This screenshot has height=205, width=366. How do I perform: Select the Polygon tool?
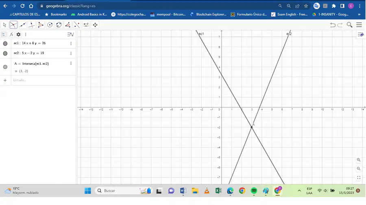[41, 25]
